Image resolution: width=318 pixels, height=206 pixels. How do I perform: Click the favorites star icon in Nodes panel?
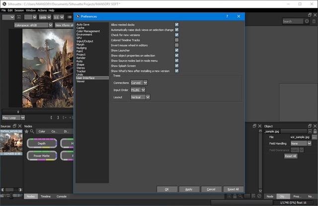26,132
